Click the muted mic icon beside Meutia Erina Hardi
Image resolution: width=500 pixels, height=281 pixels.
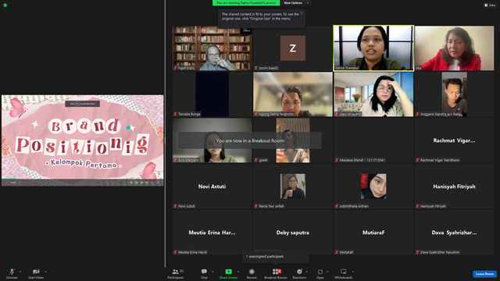pyautogui.click(x=175, y=252)
